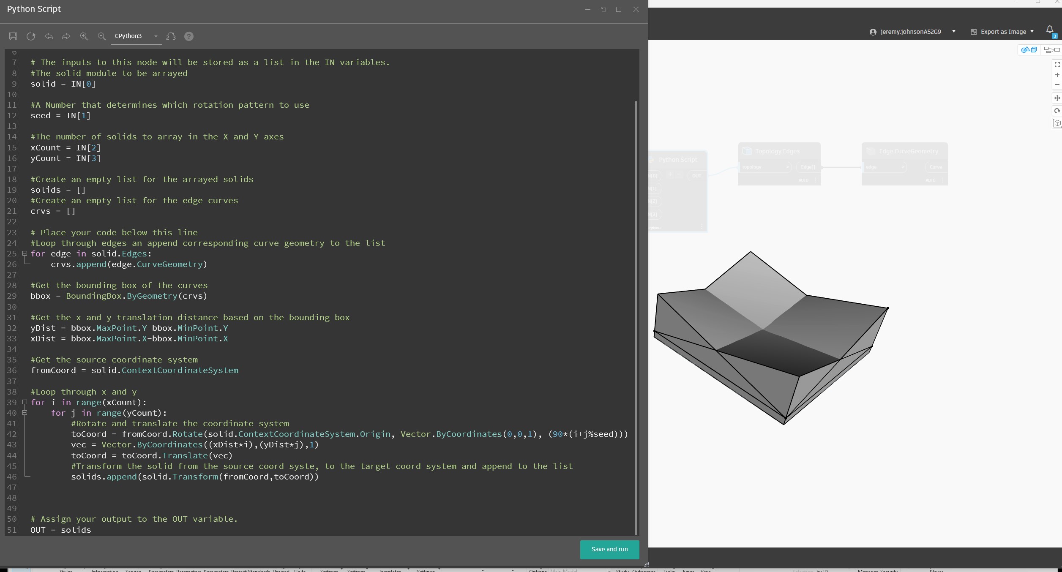Collapse the 'for i in range(xCount)' loop
This screenshot has height=572, width=1062.
click(25, 402)
